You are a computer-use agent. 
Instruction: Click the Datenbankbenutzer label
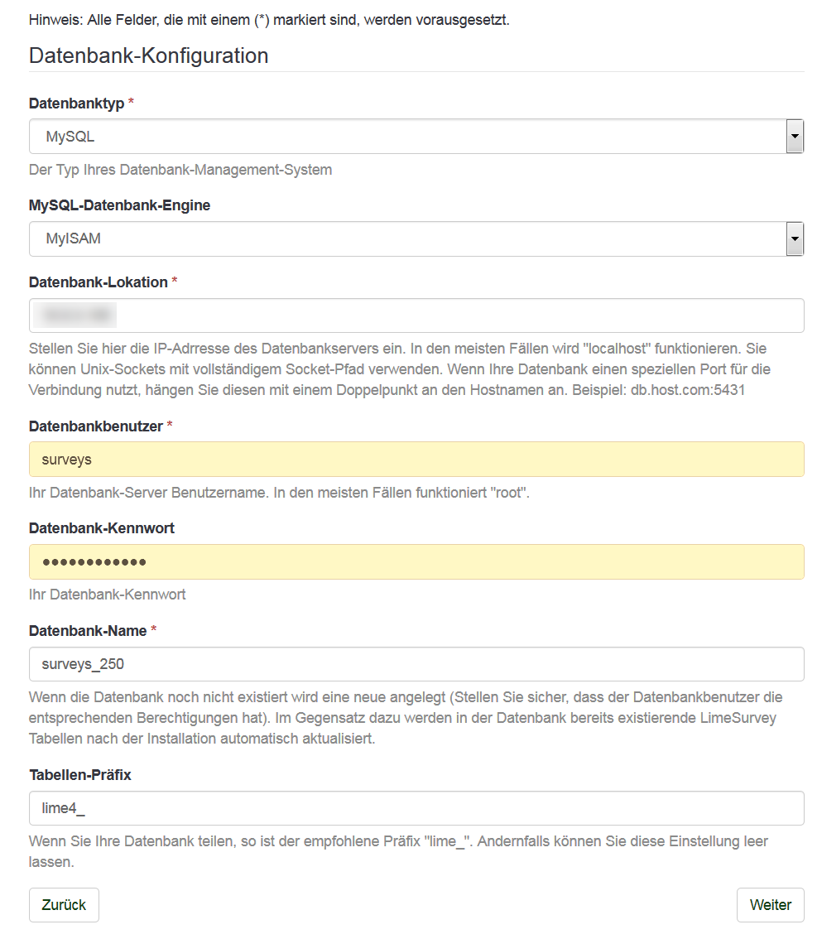(x=95, y=426)
